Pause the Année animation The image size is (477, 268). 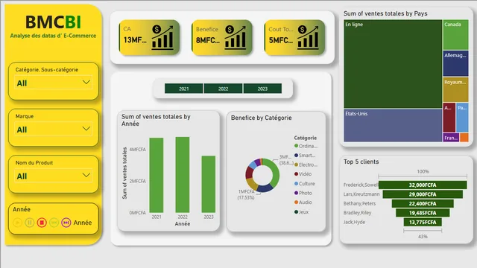[x=30, y=223]
